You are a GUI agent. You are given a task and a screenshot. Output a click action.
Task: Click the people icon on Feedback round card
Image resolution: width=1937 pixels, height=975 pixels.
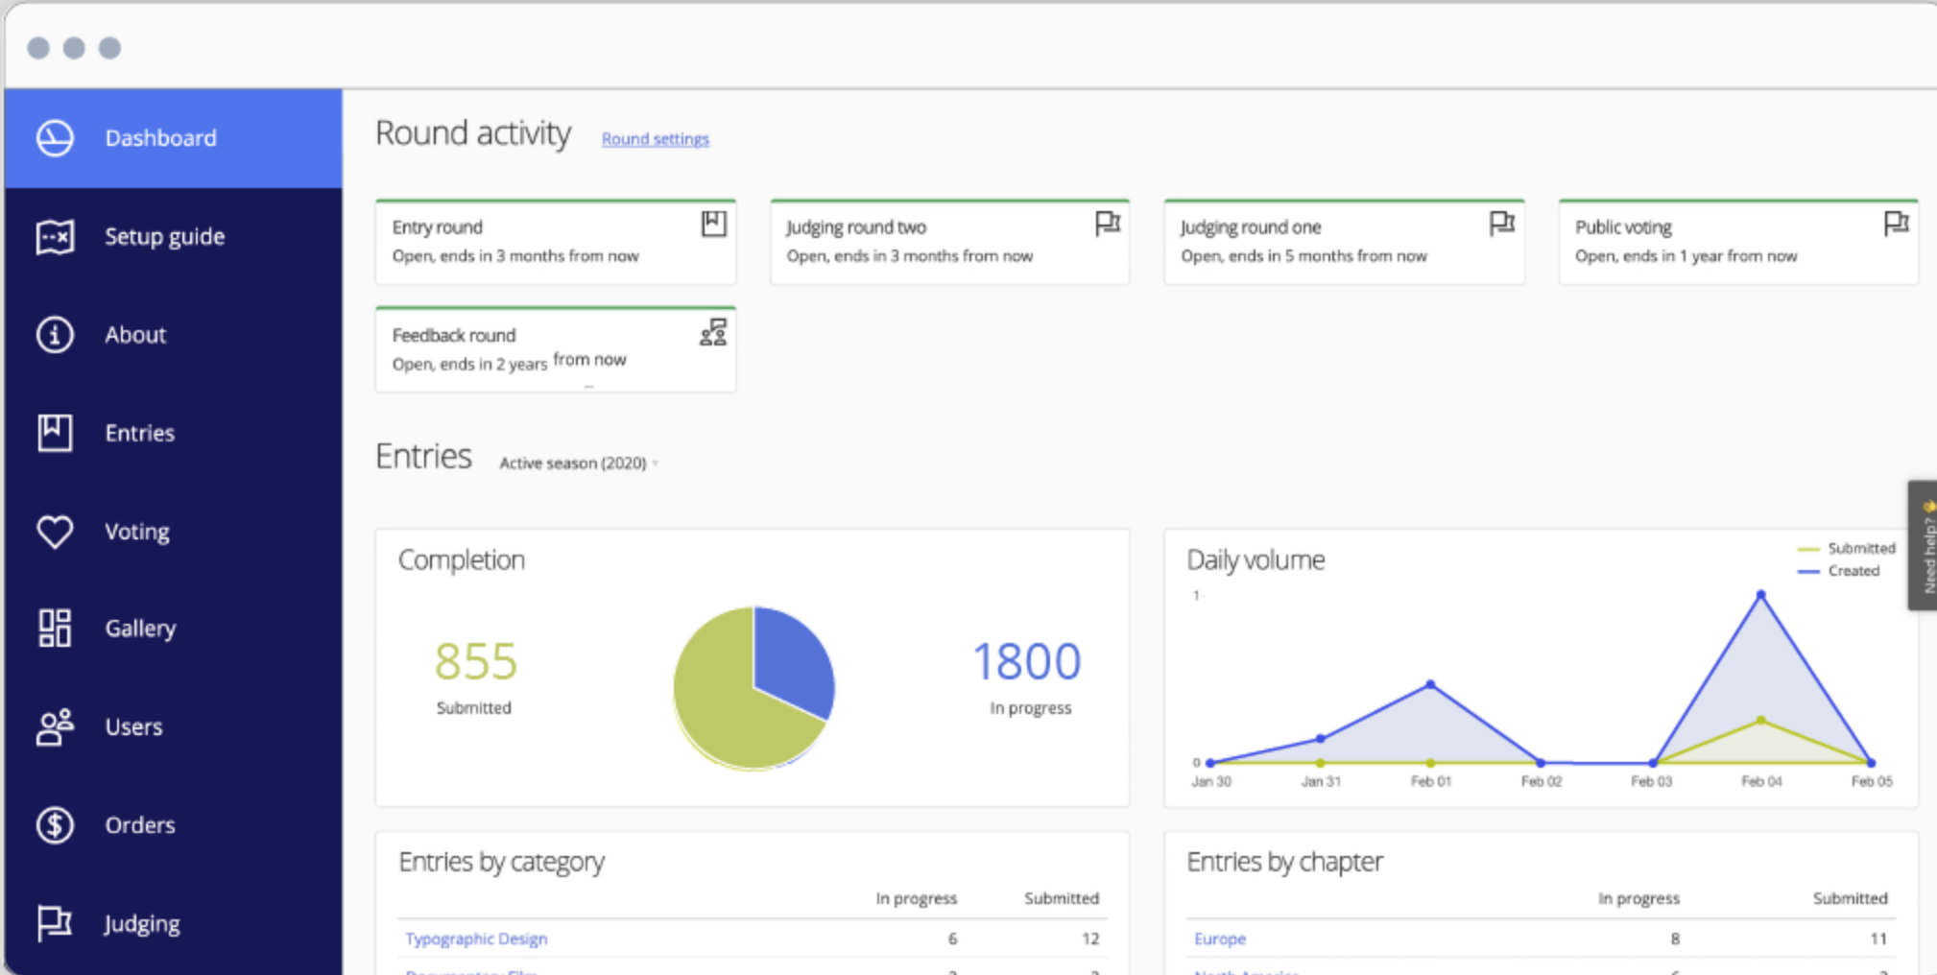(x=713, y=332)
